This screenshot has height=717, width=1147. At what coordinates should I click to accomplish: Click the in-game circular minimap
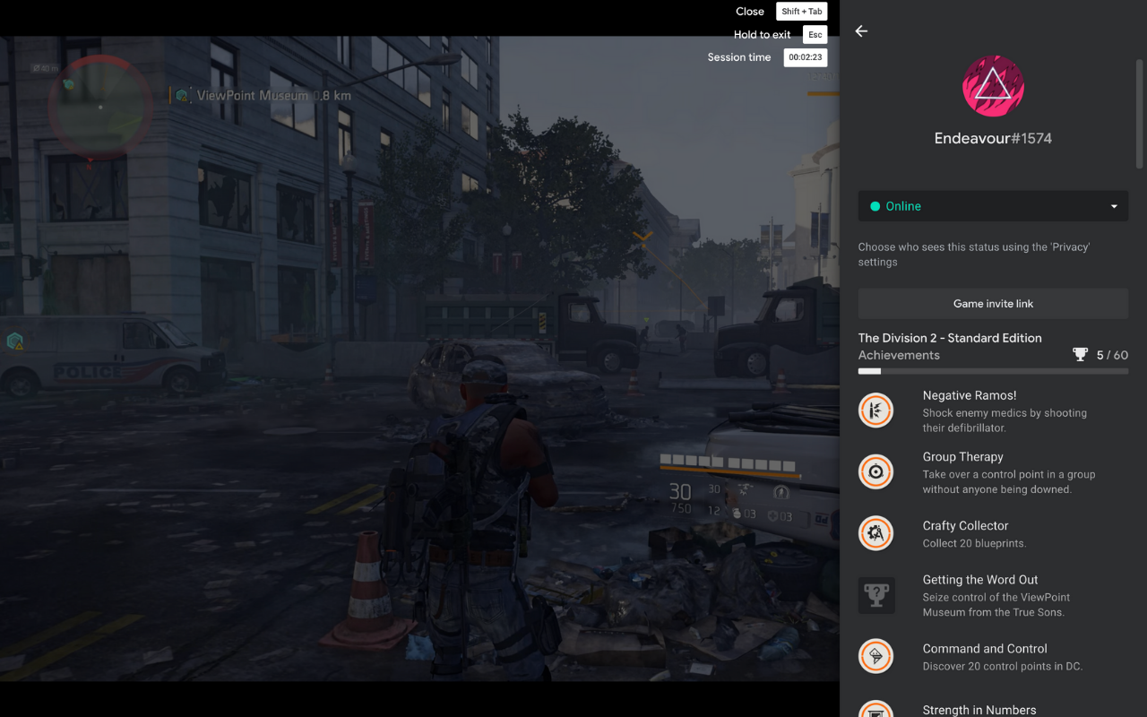coord(100,107)
